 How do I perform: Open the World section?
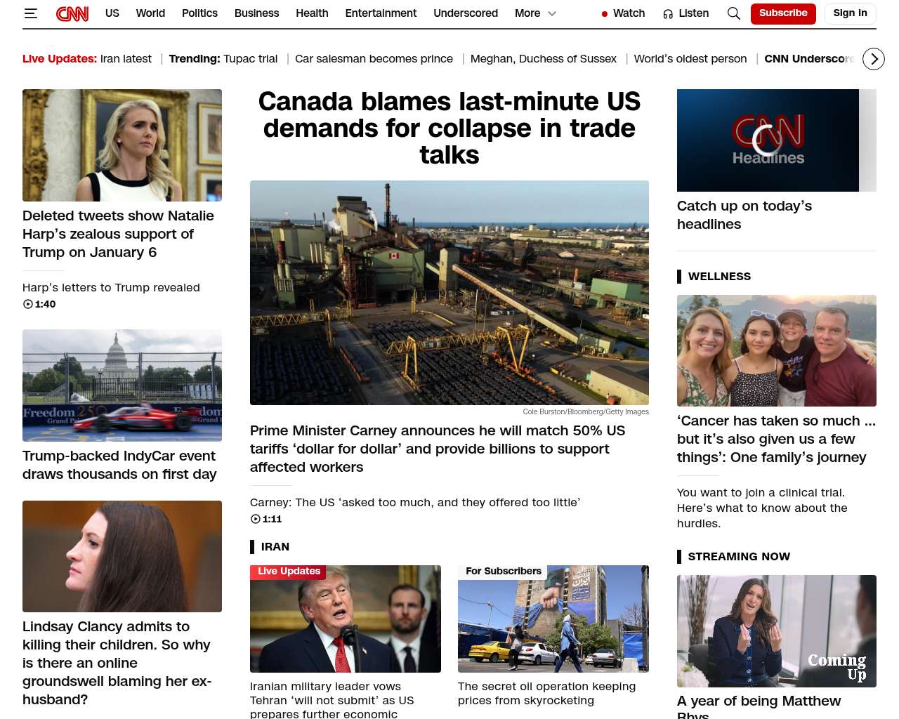pos(150,13)
